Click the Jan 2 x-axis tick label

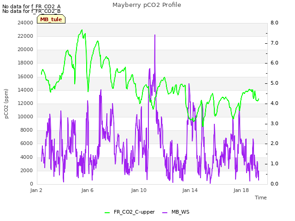coord(36,190)
